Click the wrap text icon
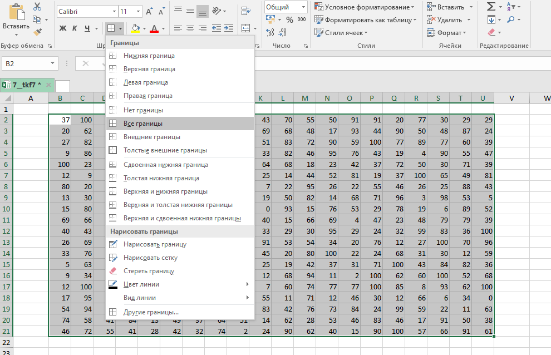This screenshot has width=551, height=355. point(245,11)
